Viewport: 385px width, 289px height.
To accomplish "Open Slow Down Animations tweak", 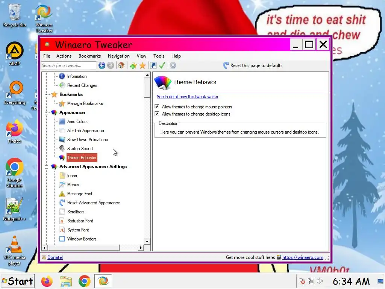I will [x=87, y=140].
